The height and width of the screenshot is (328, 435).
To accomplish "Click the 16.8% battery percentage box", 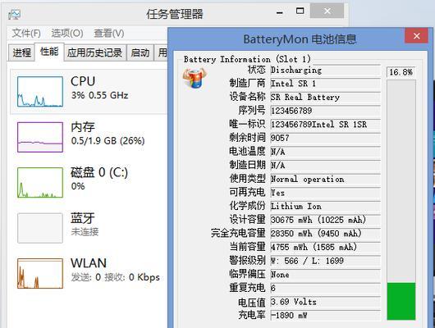I will tap(401, 72).
